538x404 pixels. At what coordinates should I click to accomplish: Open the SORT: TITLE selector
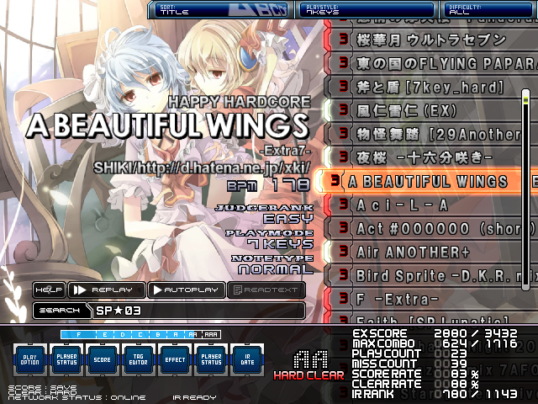(220, 9)
